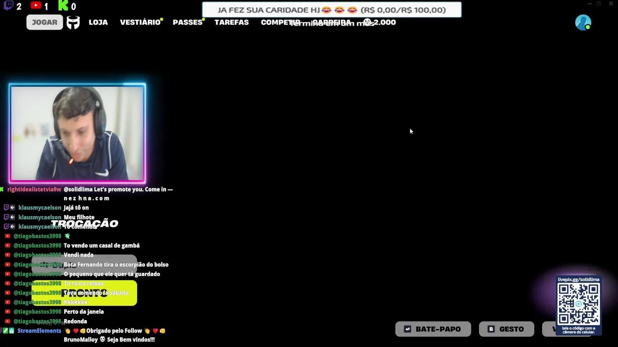Click the message 'To vendo um casal de gambá'
The height and width of the screenshot is (347, 618).
coord(101,246)
